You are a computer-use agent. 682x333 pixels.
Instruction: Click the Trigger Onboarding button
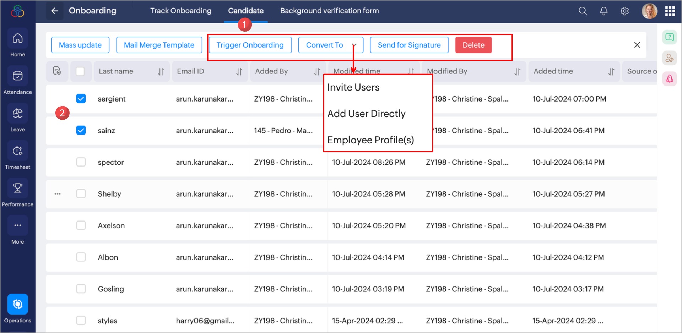pos(250,45)
